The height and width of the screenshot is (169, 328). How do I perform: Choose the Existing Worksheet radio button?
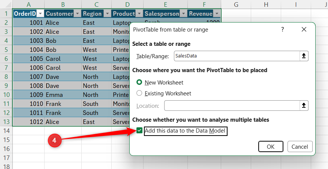coord(139,93)
